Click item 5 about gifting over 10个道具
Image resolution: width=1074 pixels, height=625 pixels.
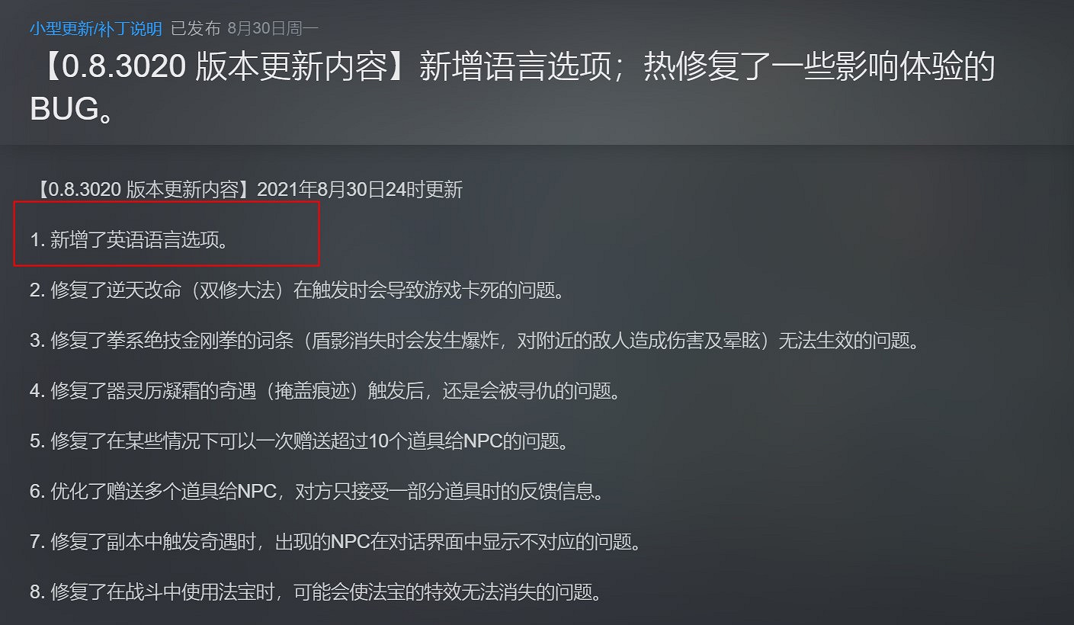coord(300,441)
